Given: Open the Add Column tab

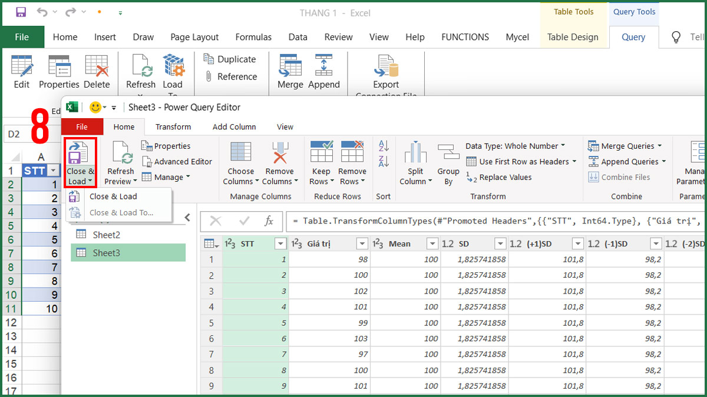Looking at the screenshot, I should point(234,126).
